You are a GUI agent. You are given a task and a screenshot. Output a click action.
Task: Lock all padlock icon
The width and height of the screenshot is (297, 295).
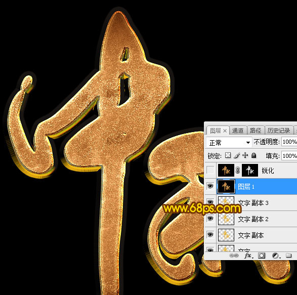pos(253,155)
